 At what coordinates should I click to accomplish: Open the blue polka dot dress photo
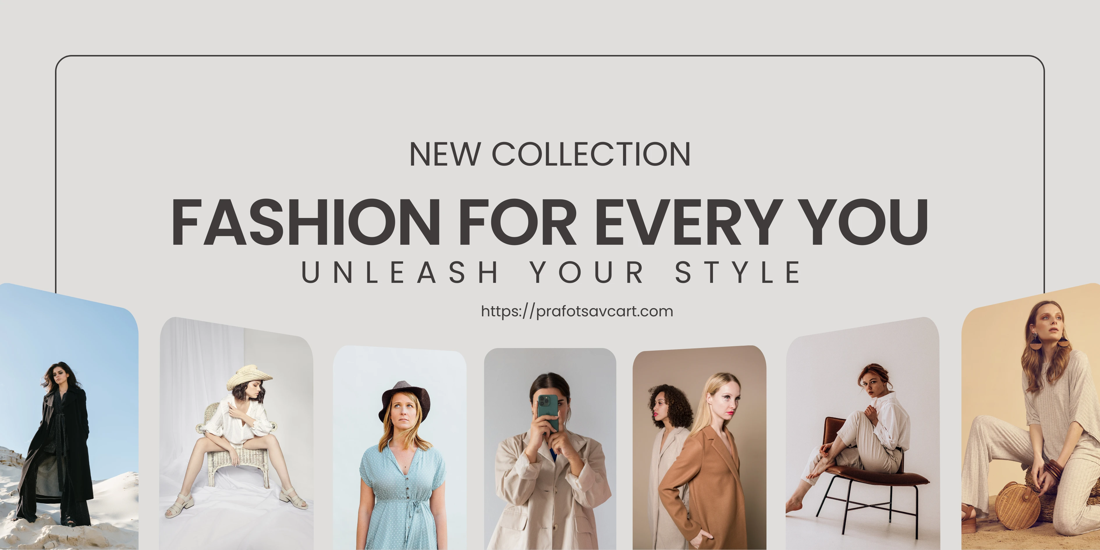400,448
